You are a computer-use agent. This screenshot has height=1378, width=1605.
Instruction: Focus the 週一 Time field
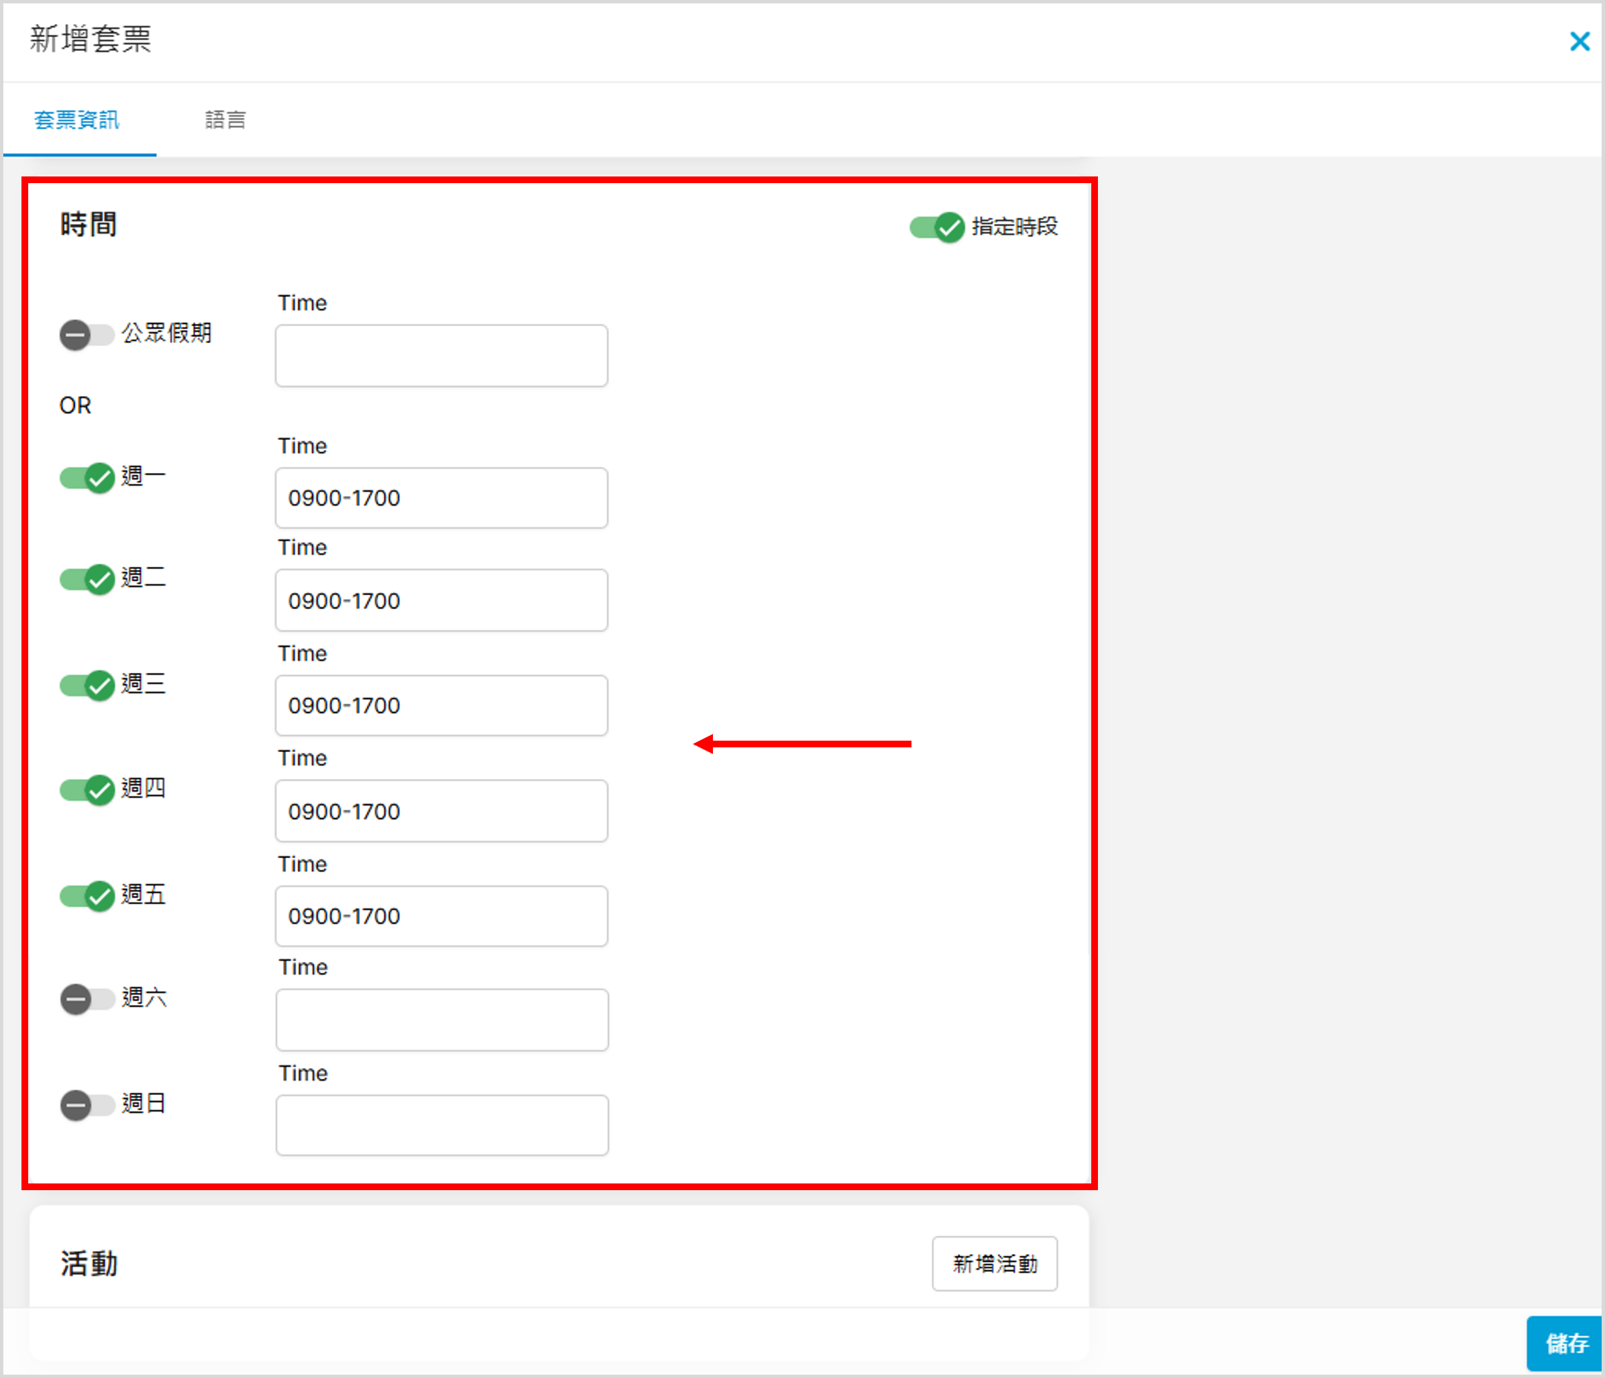[x=441, y=498]
